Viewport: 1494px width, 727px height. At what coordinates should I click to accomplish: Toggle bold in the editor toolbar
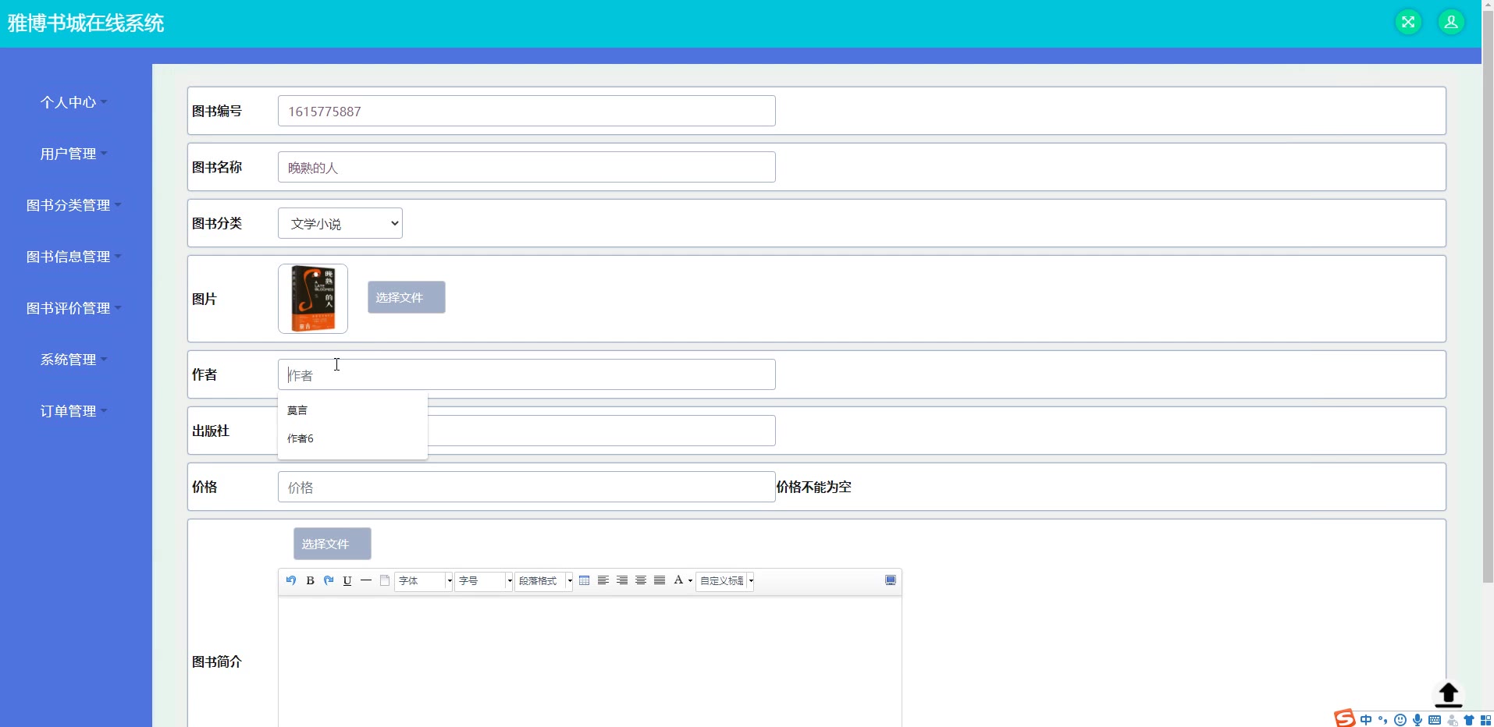[310, 580]
